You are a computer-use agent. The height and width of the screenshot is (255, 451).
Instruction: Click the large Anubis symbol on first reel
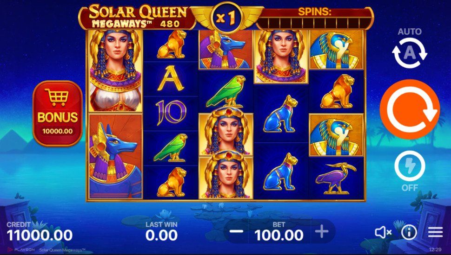[115, 156]
